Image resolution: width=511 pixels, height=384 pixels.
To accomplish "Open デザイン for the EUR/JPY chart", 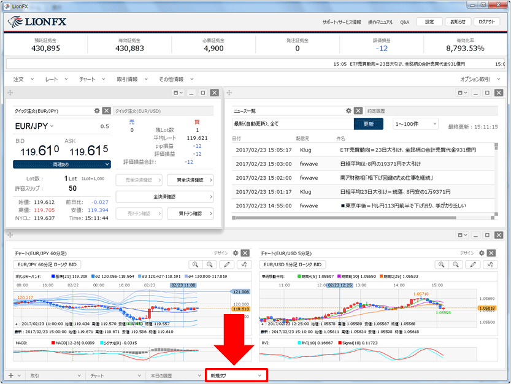I will pos(221,253).
